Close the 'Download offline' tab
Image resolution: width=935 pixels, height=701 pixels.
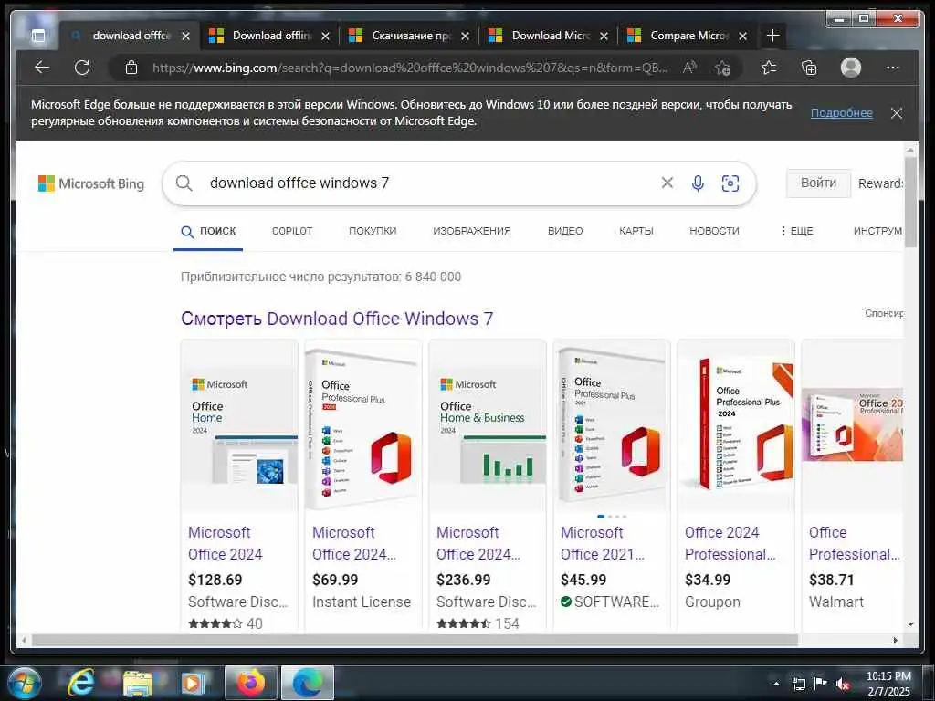click(x=325, y=37)
